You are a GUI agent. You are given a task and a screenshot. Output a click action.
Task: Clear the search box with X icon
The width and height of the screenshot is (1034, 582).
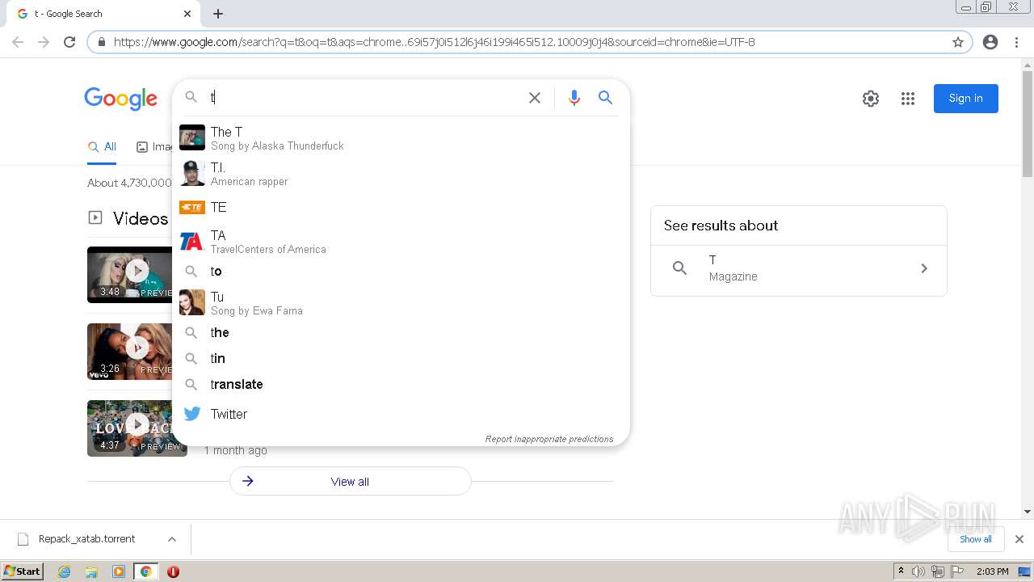pos(535,98)
